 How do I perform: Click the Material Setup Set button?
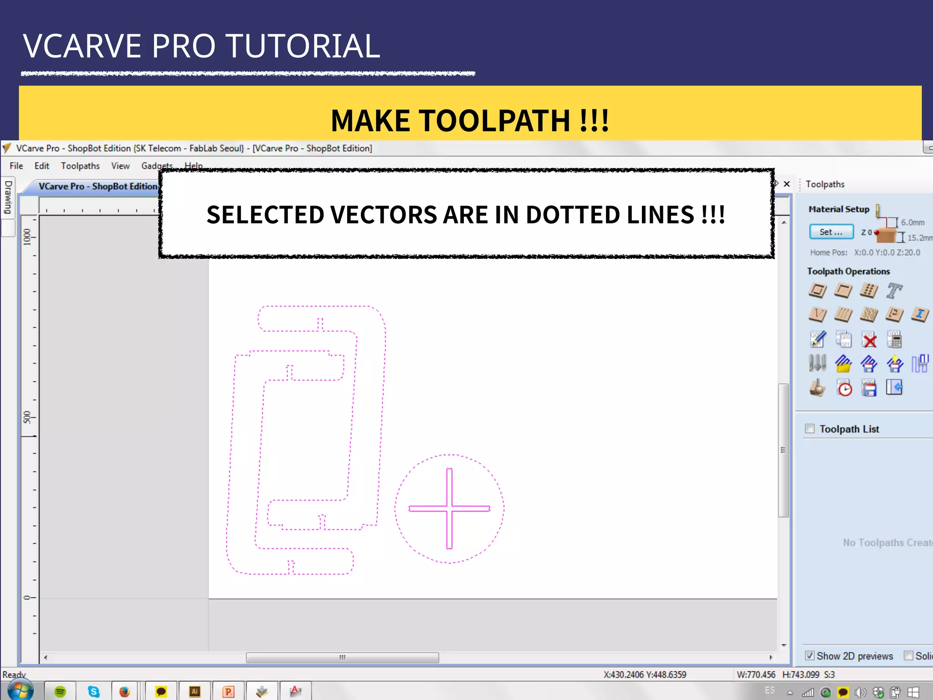[831, 232]
